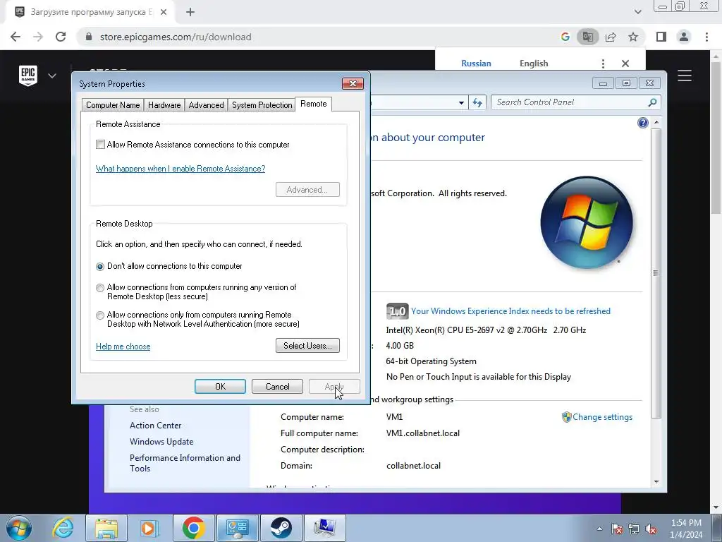Select Allow connections from any Remote Desktop version
722x542 pixels.
pos(100,288)
